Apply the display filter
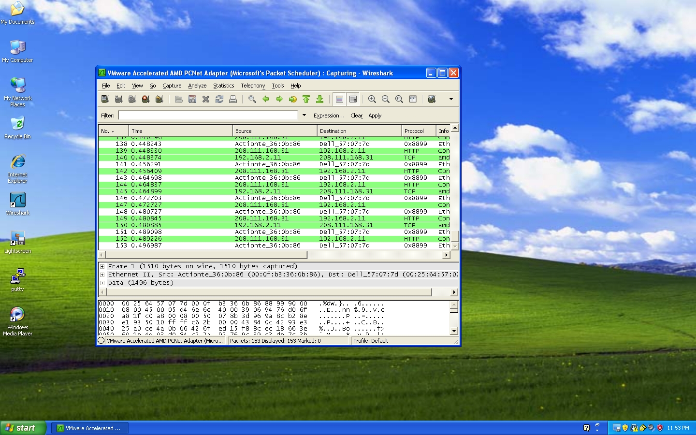The height and width of the screenshot is (435, 696). pos(375,116)
